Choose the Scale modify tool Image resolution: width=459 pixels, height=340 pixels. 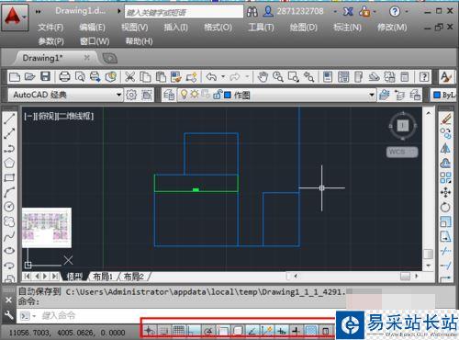(x=446, y=221)
